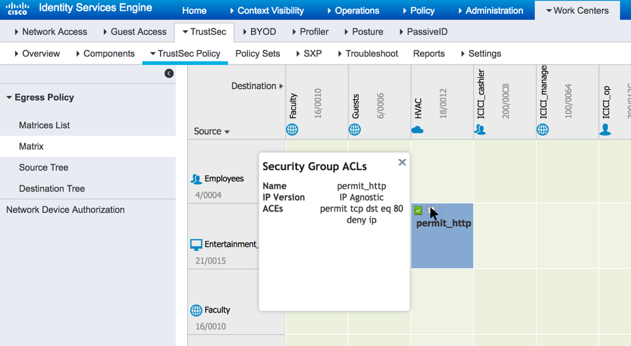The height and width of the screenshot is (346, 631).
Task: Select the TrustSec Policy tab
Action: pyautogui.click(x=185, y=54)
